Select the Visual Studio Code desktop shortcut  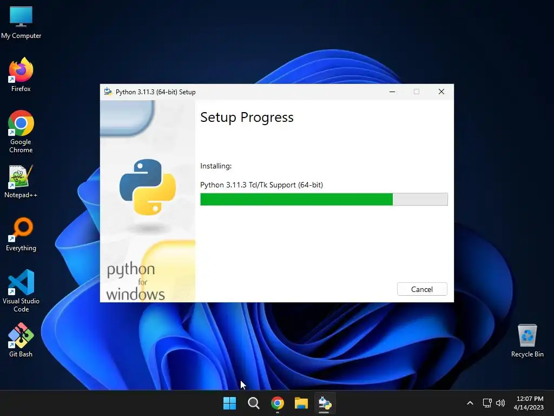21,291
